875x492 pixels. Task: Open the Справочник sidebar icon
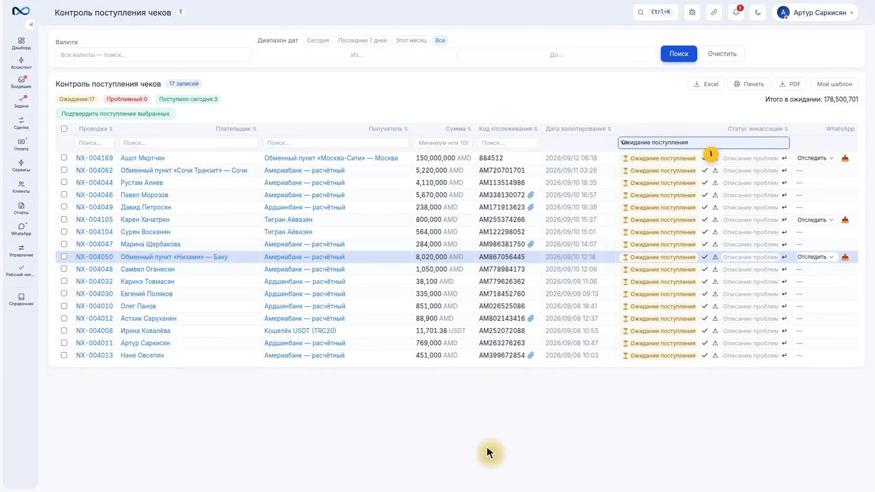point(21,299)
